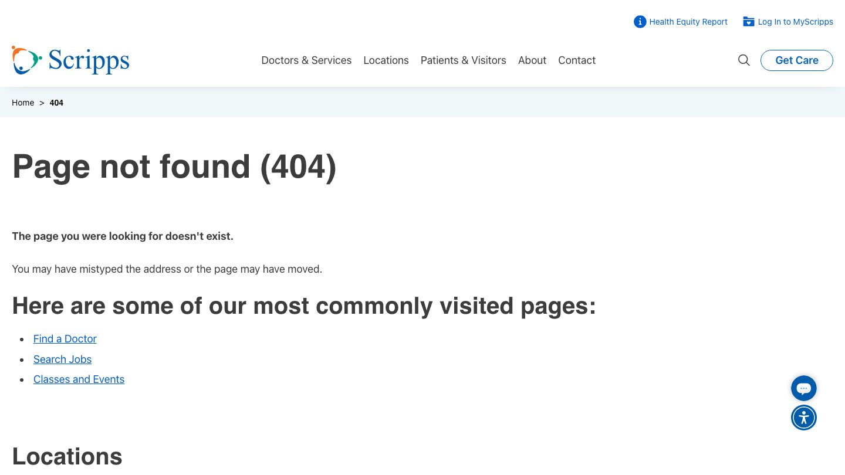Click the Scripps logo in the header
845x475 pixels.
70,60
